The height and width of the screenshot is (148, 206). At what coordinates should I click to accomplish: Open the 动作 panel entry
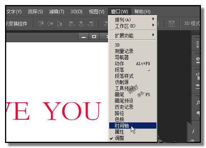pos(133,64)
